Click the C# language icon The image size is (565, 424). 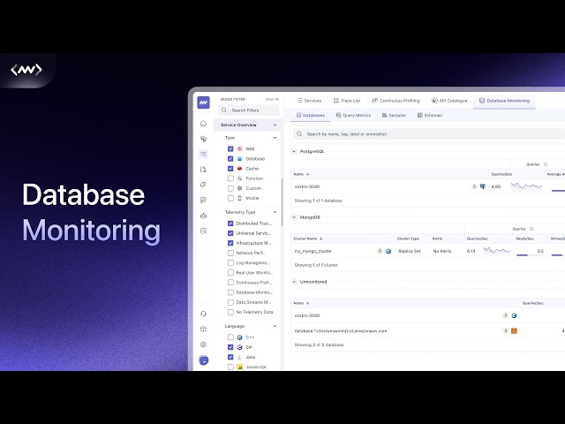point(239,347)
